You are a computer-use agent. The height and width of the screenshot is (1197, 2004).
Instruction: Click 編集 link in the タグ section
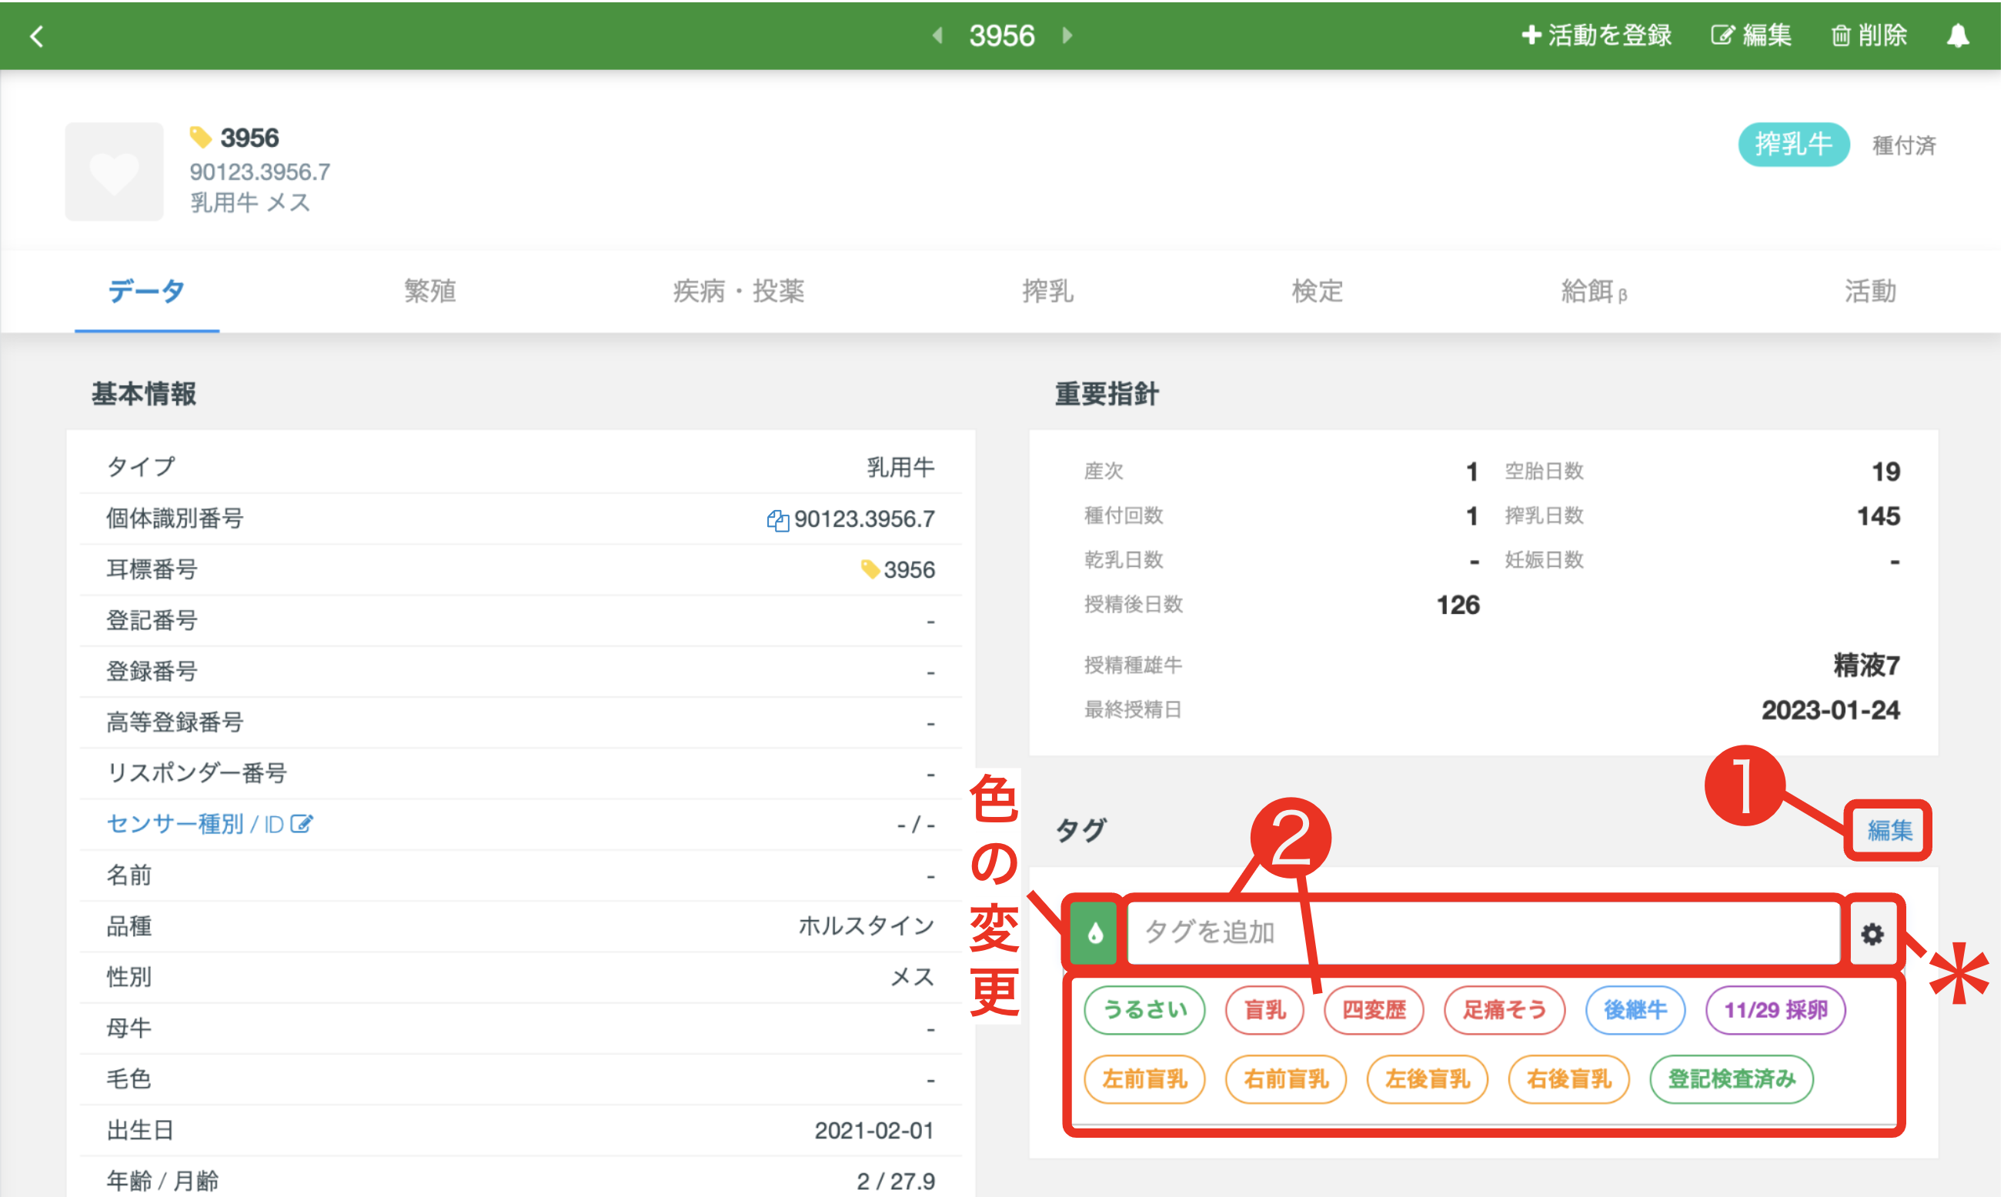tap(1889, 830)
